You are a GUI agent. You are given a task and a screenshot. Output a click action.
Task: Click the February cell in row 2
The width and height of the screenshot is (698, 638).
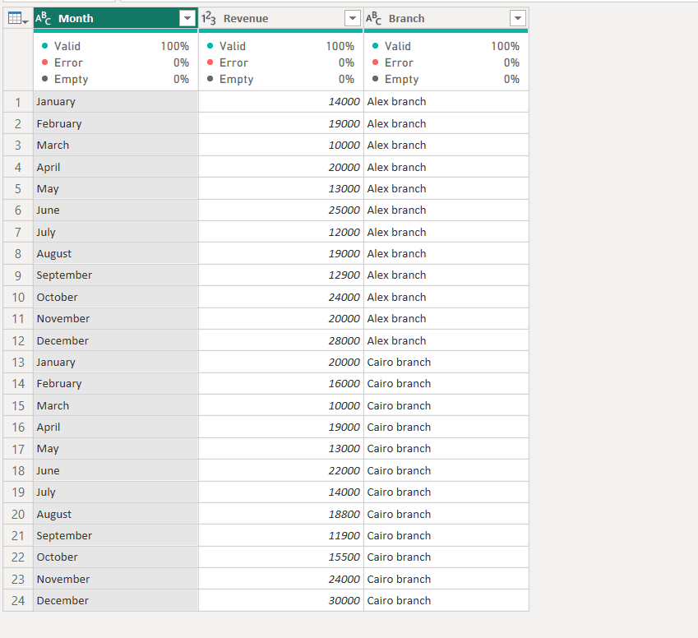click(x=116, y=124)
